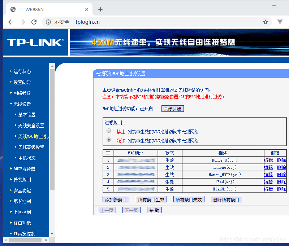289x246 pixels.
Task: Delete the iPhone(wcj) entry
Action: (281, 167)
